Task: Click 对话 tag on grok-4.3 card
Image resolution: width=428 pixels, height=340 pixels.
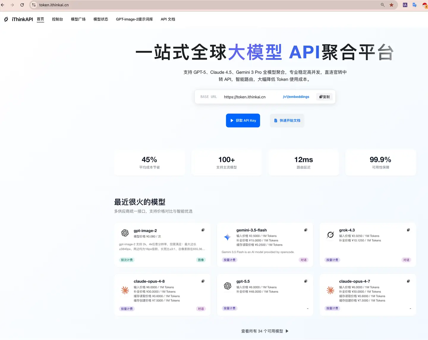Action: coord(406,260)
